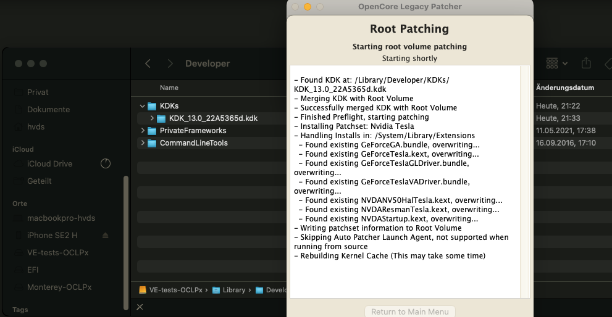Click the CommandLineTools folder icon
Screen dimensions: 612x317
point(152,143)
